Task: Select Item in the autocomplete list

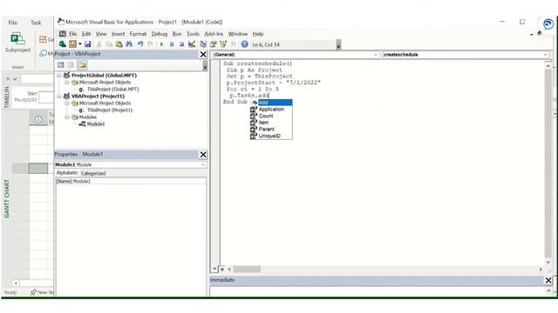Action: click(271, 123)
